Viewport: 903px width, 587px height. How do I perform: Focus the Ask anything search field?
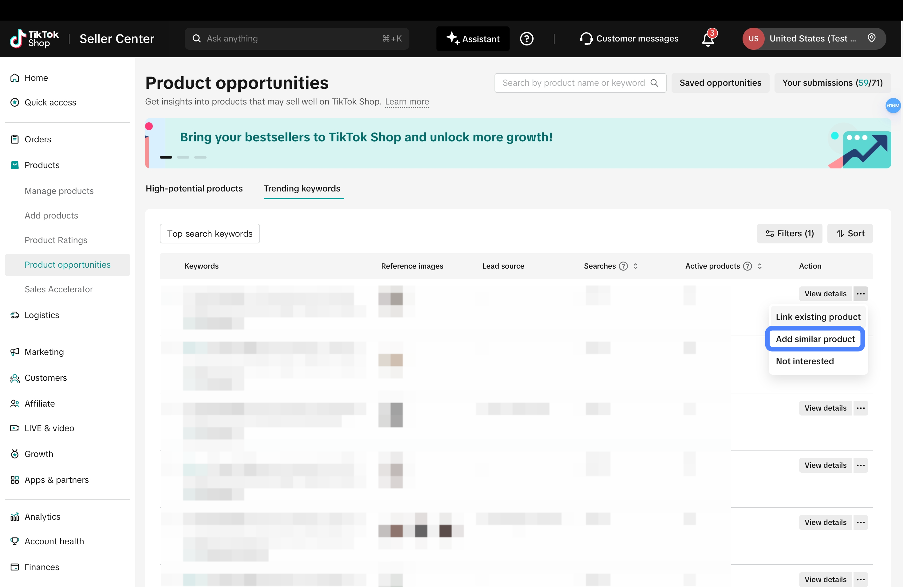click(x=297, y=39)
